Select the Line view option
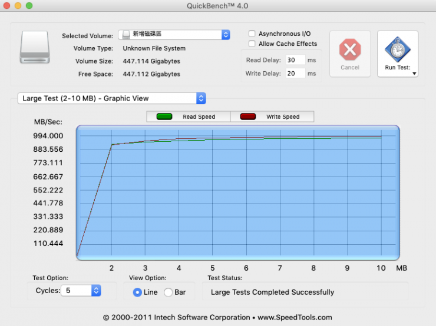The image size is (436, 326). 137,292
